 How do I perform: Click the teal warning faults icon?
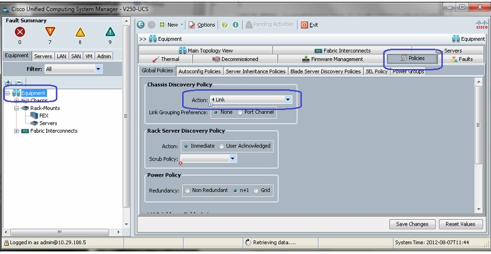click(110, 32)
